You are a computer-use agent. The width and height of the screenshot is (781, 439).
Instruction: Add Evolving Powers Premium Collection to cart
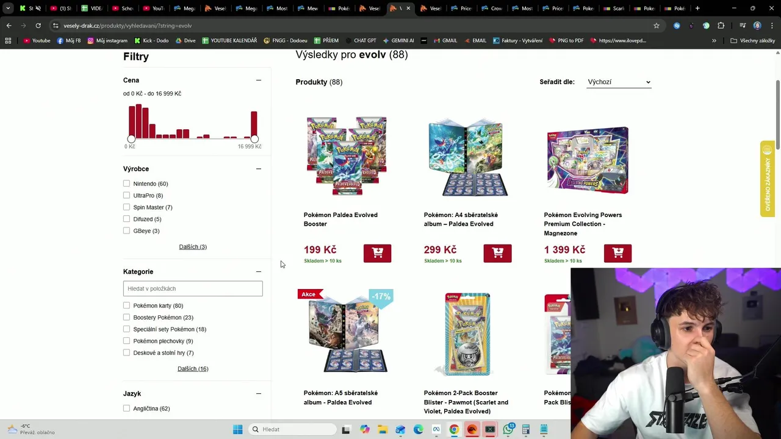pos(617,253)
